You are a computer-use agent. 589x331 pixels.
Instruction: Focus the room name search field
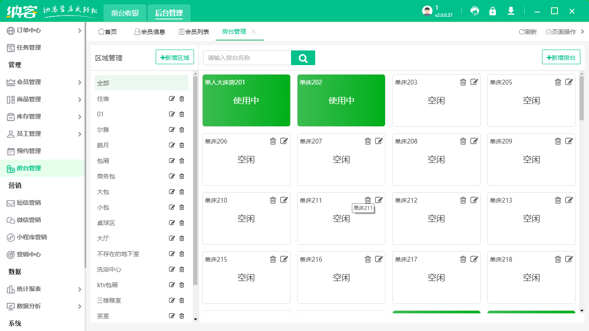click(x=247, y=58)
